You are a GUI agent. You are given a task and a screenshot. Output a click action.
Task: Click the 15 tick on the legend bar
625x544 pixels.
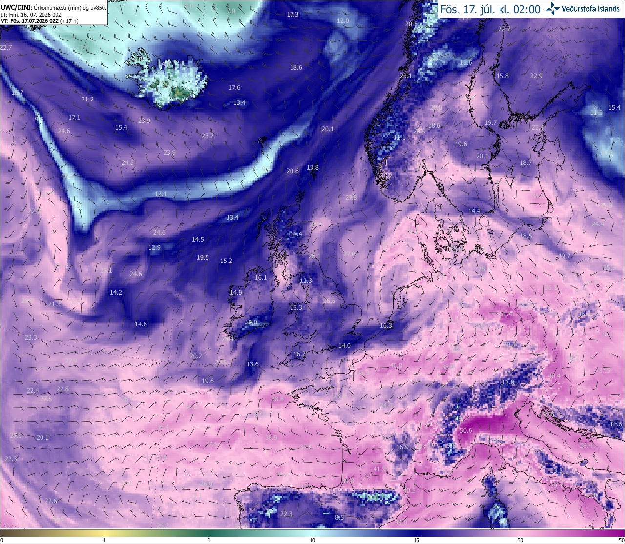pyautogui.click(x=417, y=540)
